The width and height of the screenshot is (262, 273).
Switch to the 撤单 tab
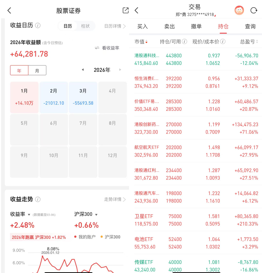[x=196, y=26]
